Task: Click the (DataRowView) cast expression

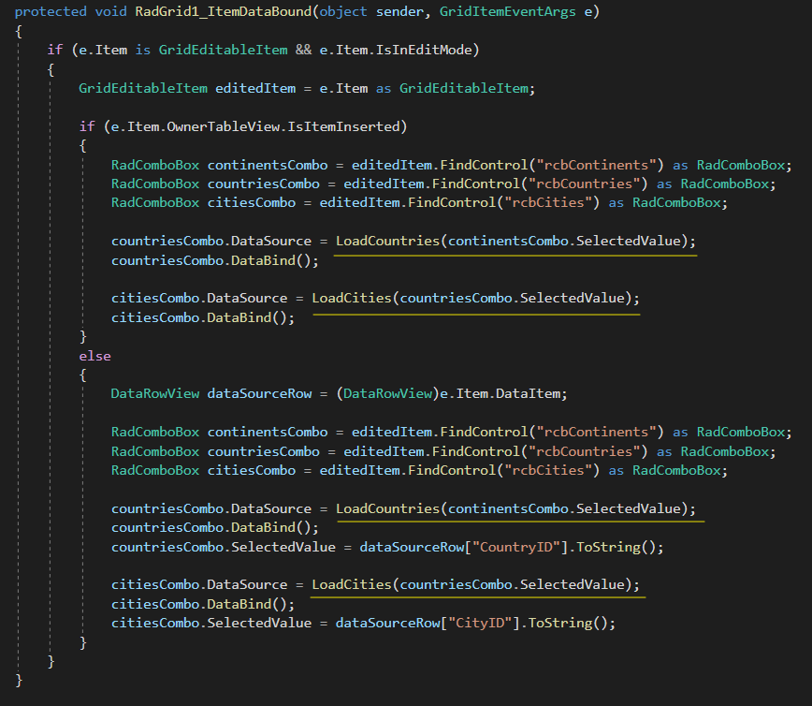Action: pyautogui.click(x=388, y=394)
